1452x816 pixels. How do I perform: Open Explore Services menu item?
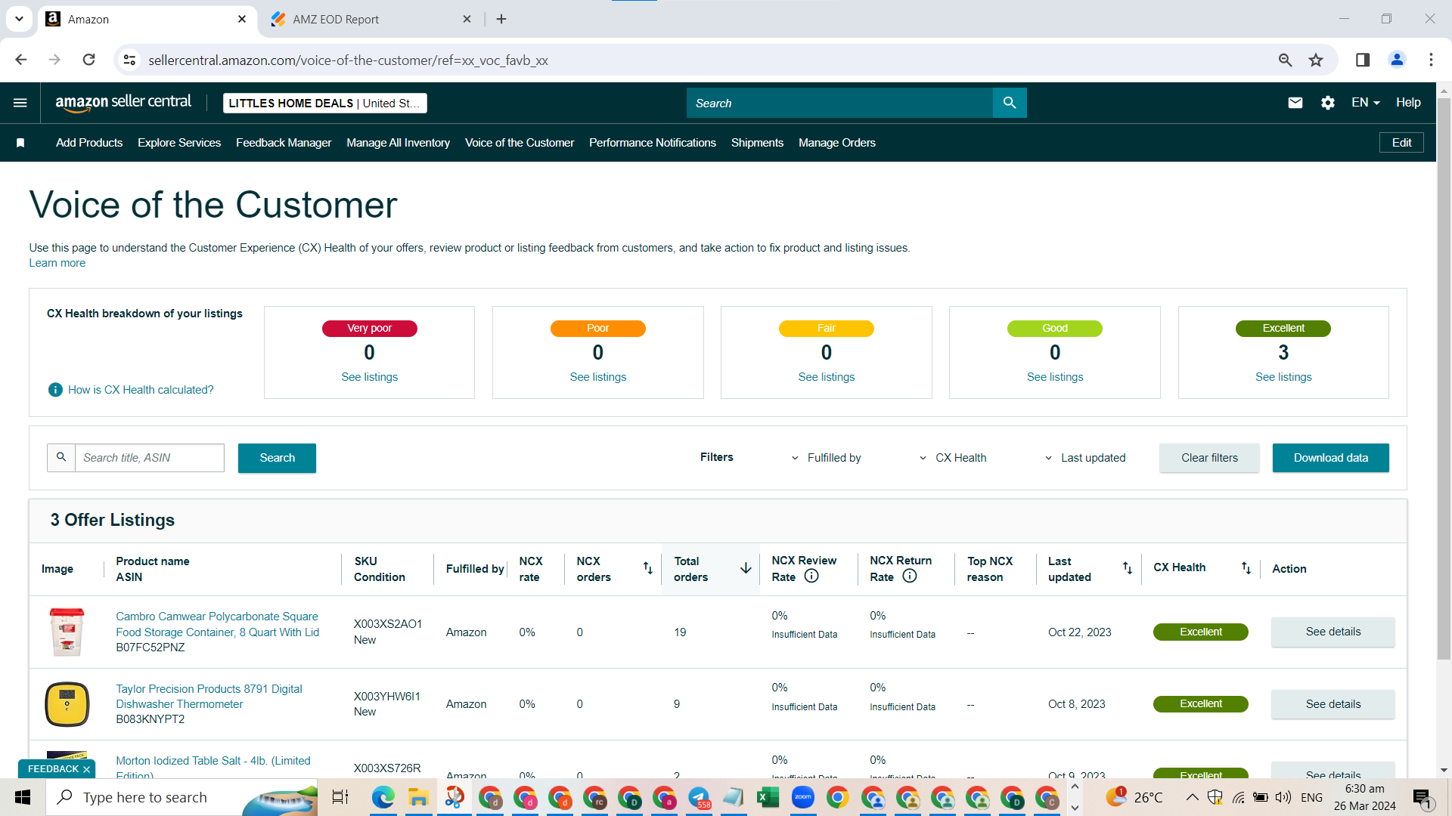point(179,143)
